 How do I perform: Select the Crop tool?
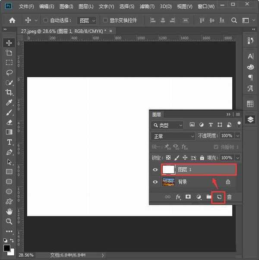pyautogui.click(x=9, y=92)
